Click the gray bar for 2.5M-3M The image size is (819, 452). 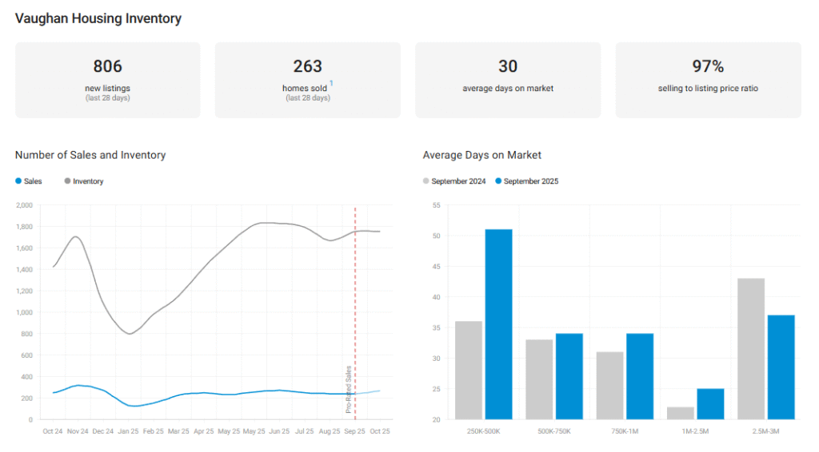pos(751,348)
